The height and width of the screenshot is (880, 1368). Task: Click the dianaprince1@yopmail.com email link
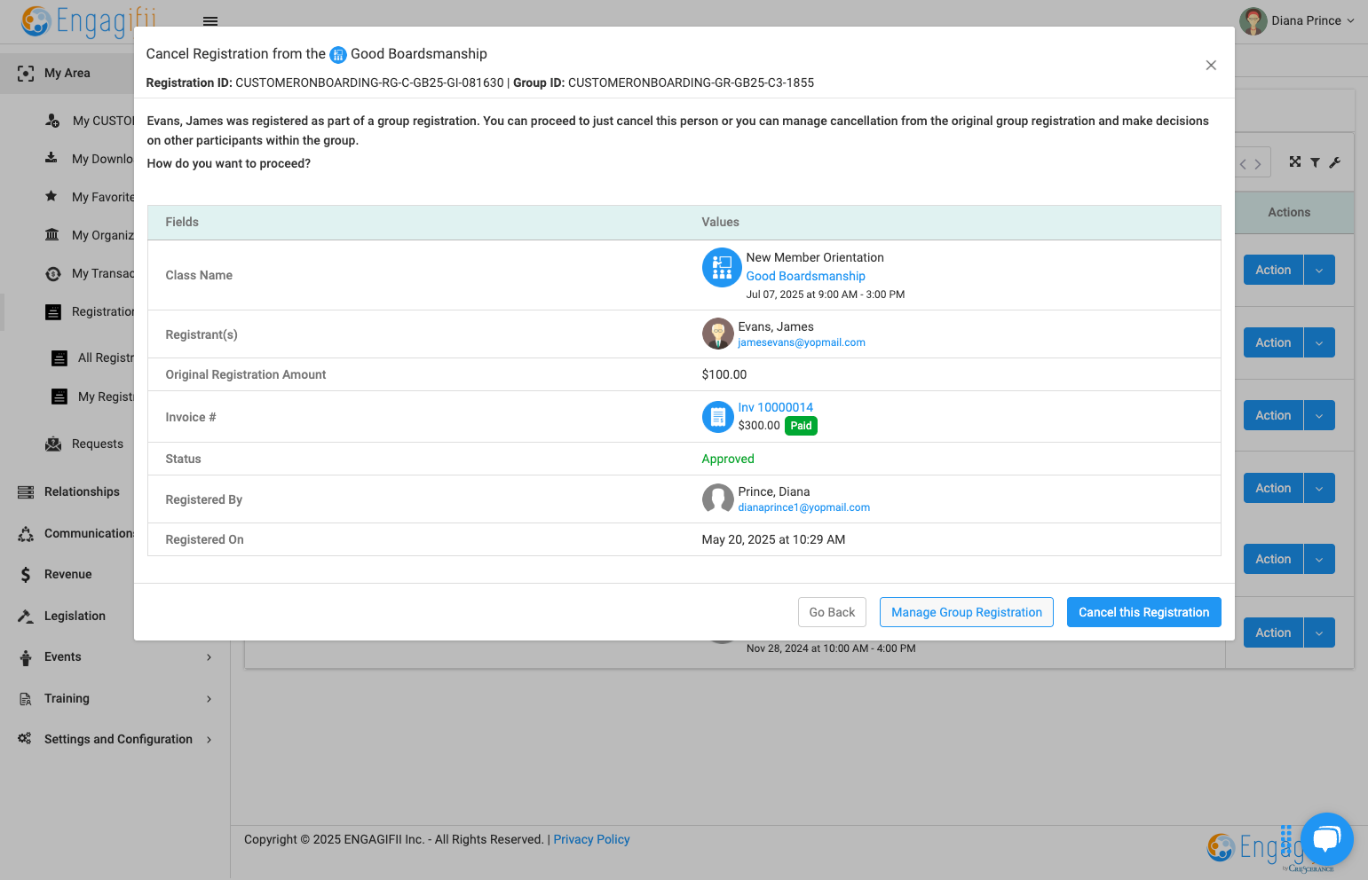coord(804,507)
